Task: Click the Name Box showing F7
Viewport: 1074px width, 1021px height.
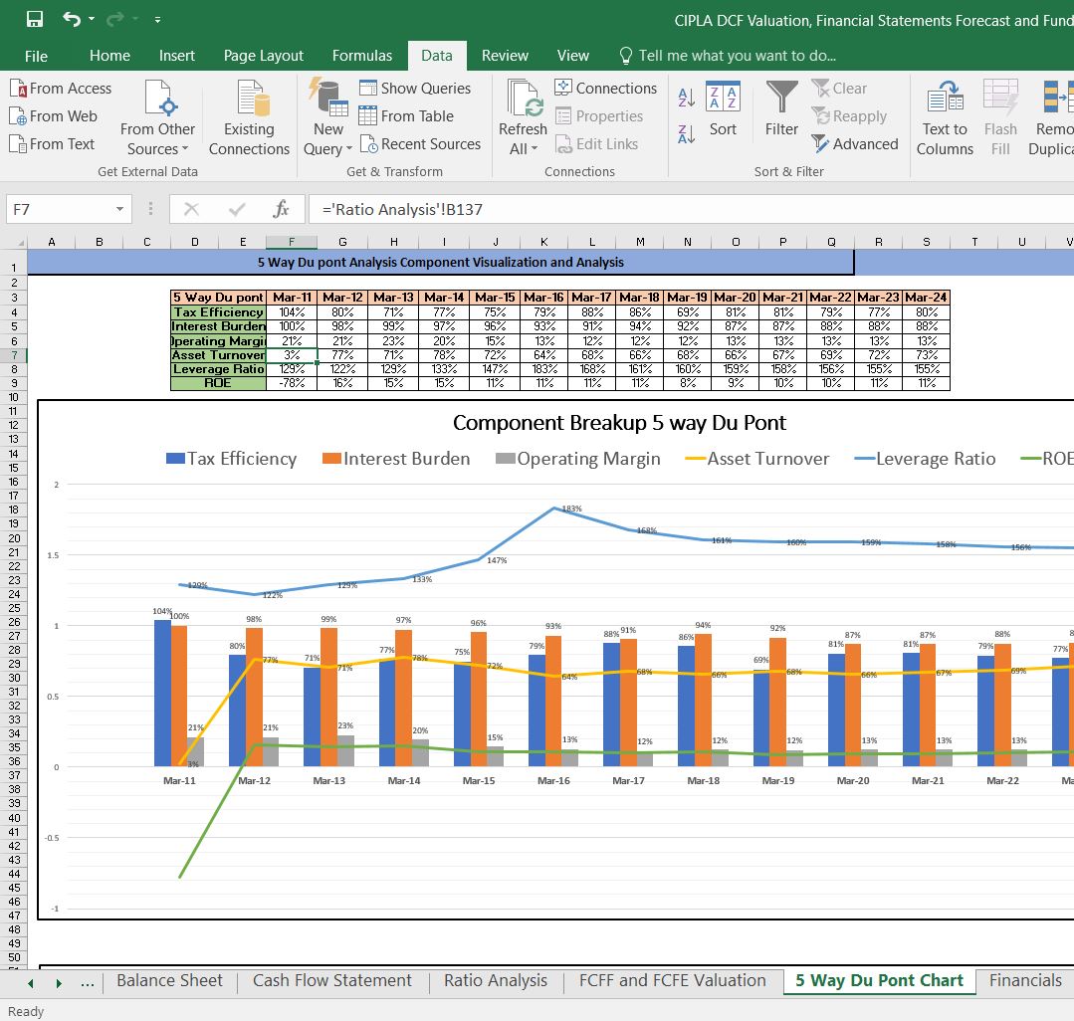Action: point(59,210)
